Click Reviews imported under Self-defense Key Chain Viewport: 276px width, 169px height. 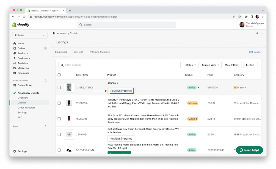pos(121,138)
